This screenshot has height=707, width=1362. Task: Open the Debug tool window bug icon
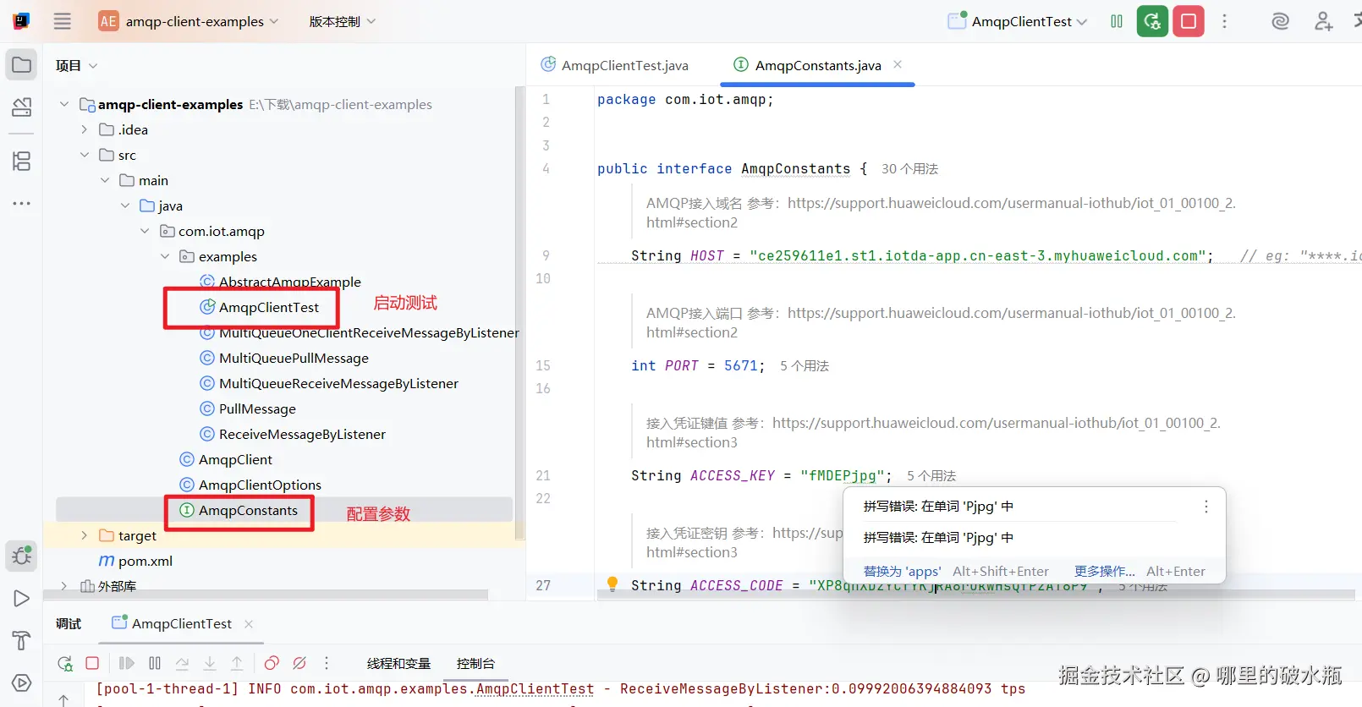22,556
